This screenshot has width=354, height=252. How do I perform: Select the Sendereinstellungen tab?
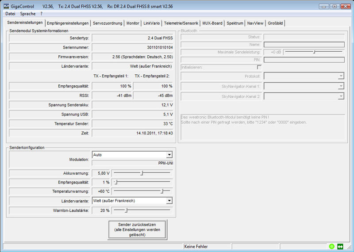point(25,23)
